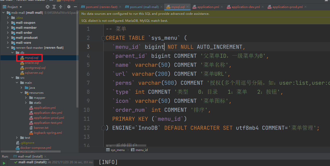Click fold marker beside CREATE TABLE line
This screenshot has height=166, width=330.
pyautogui.click(x=103, y=38)
